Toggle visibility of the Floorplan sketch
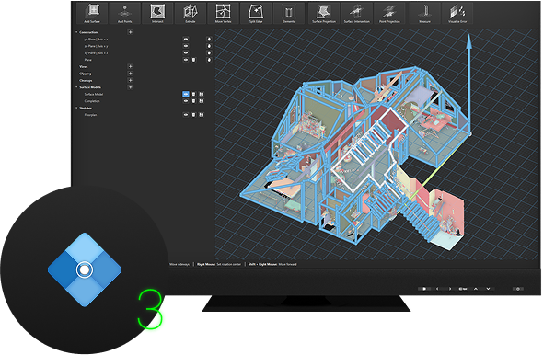This screenshot has width=555, height=355. click(x=186, y=115)
